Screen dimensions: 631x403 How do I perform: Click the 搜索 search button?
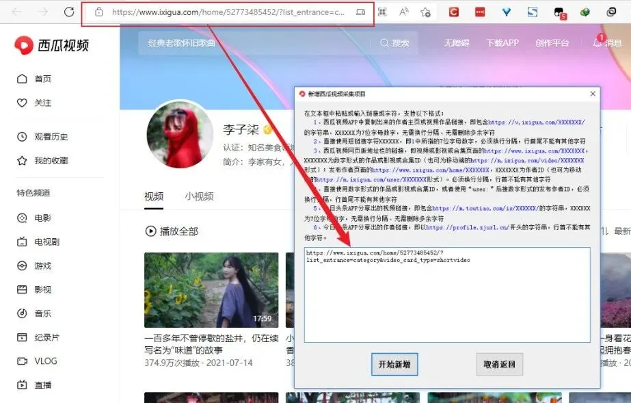[394, 42]
